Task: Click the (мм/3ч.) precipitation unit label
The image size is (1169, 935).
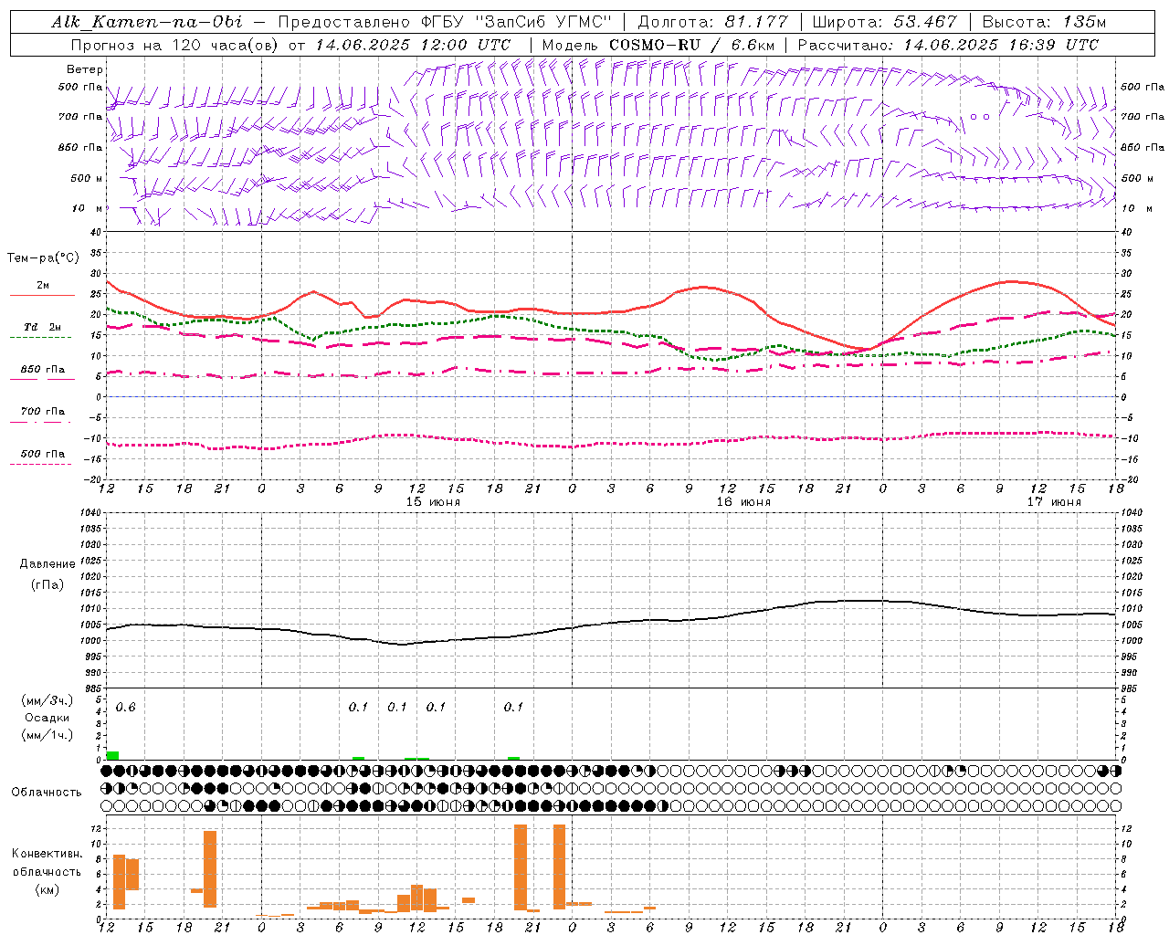Action: click(x=46, y=700)
